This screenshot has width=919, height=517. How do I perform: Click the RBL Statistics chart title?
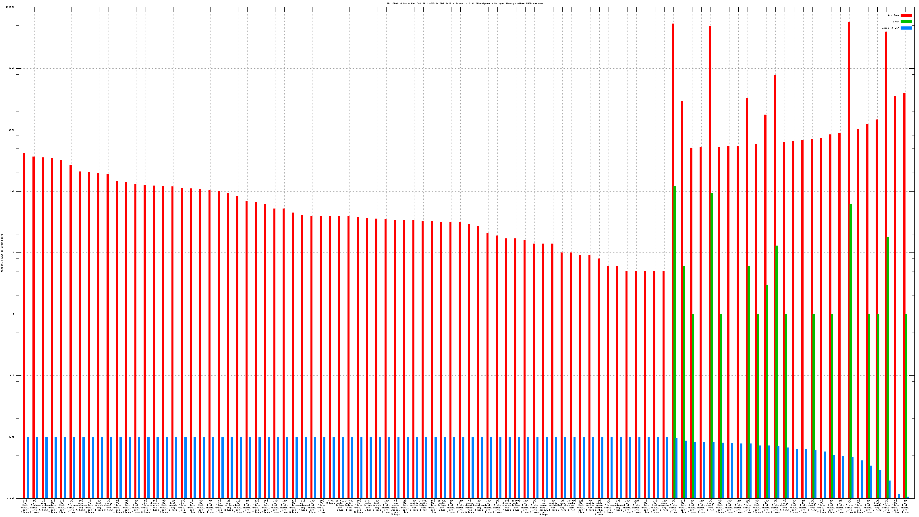click(x=465, y=3)
